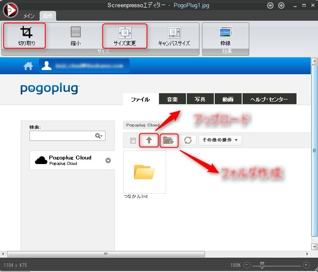Screen dimensions: 318x272
Task: Click the user account icon
Action: 46,65
